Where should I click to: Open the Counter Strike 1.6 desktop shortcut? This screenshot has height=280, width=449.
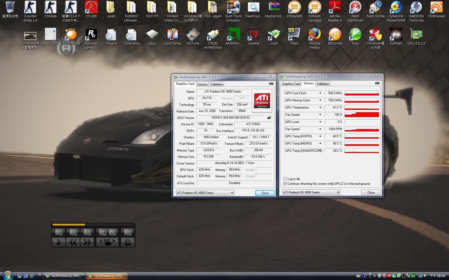click(30, 11)
